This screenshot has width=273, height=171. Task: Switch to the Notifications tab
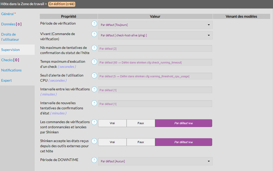click(11, 70)
